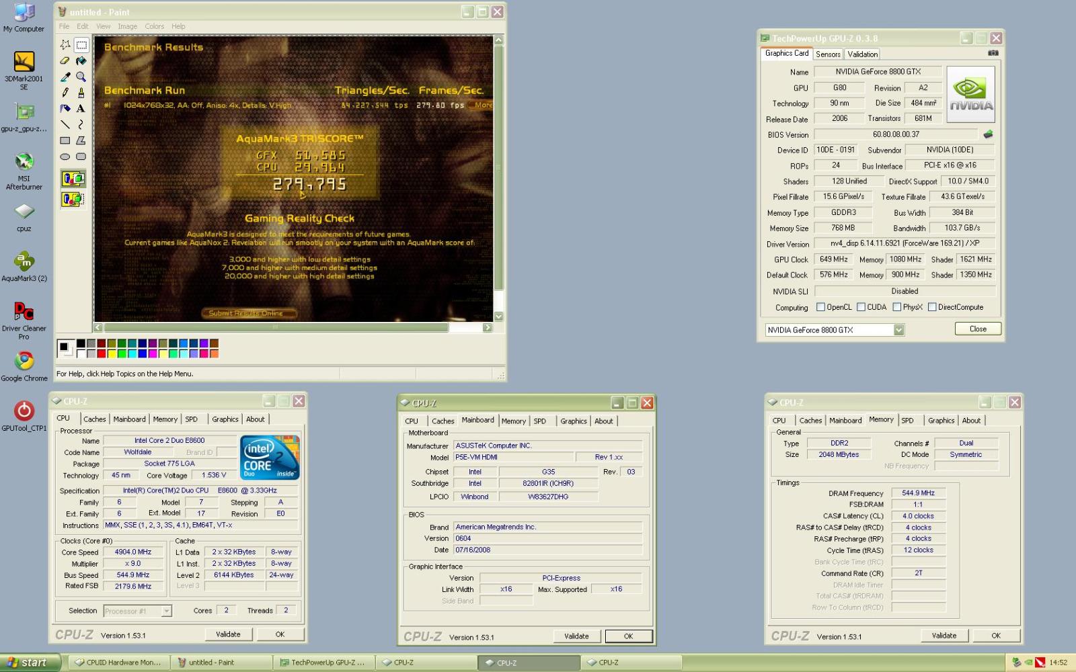This screenshot has width=1076, height=672.
Task: Select the GPUTool_CTP1 desktop icon
Action: [24, 416]
